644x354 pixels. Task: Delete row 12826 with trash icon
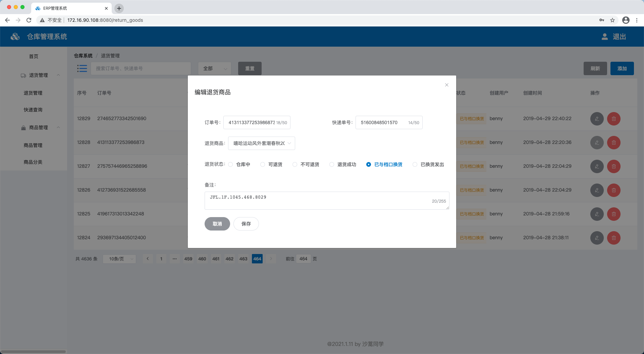[614, 190]
